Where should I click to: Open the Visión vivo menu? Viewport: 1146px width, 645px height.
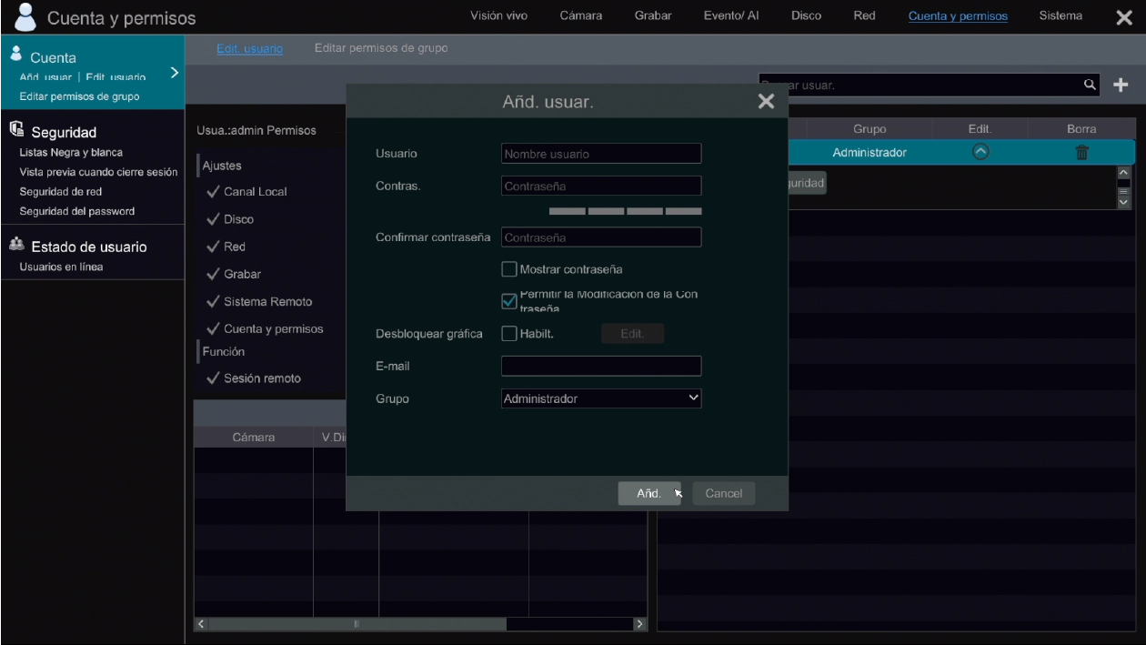point(498,15)
